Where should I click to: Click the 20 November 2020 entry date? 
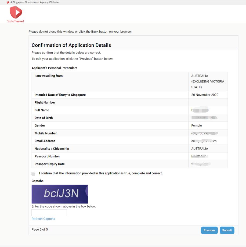tap(204, 95)
